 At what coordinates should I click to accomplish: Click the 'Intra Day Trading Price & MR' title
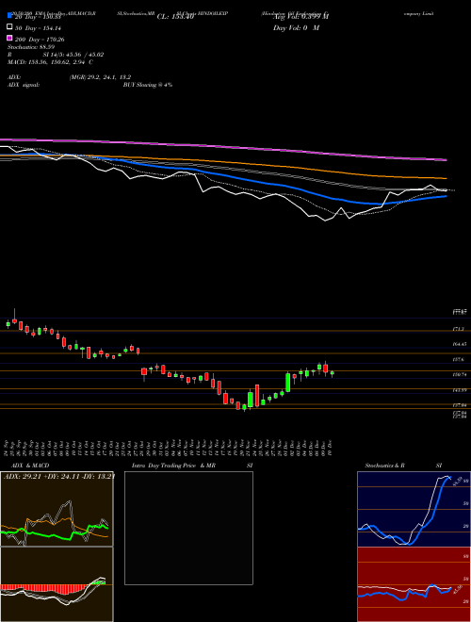pos(173,466)
